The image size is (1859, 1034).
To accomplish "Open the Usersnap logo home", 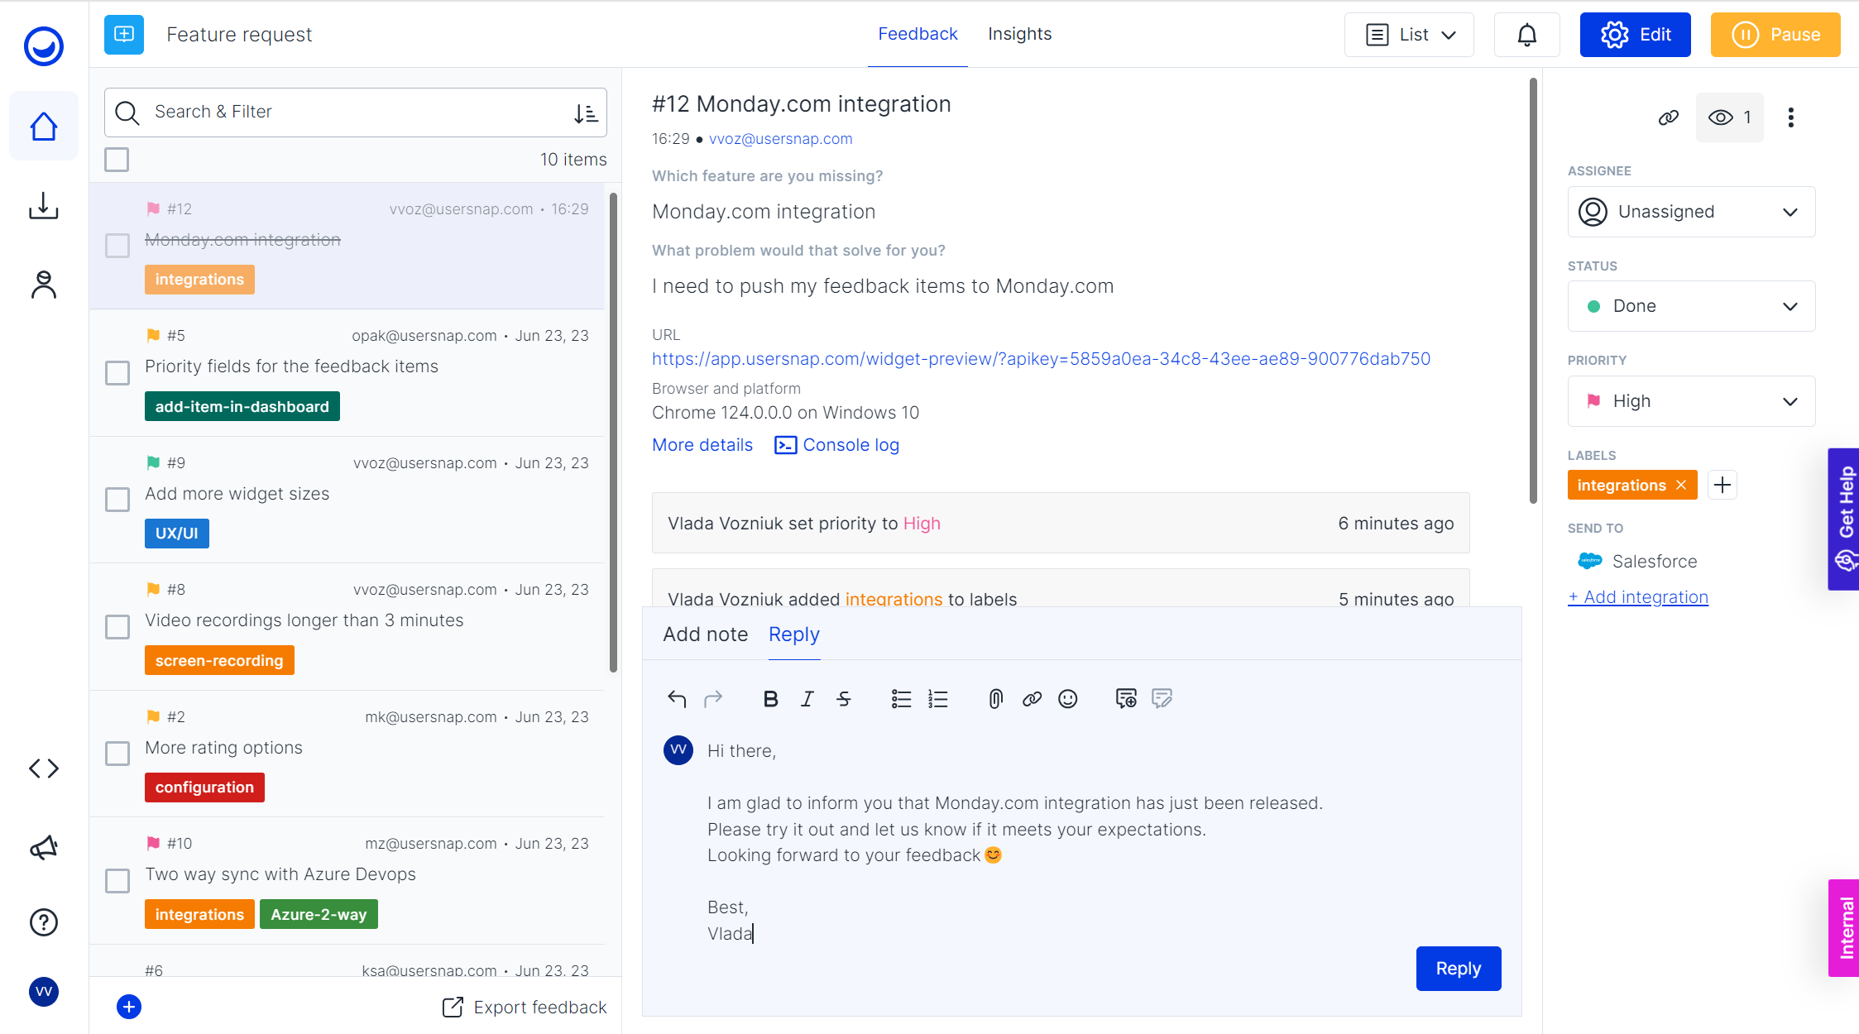I will tap(44, 45).
